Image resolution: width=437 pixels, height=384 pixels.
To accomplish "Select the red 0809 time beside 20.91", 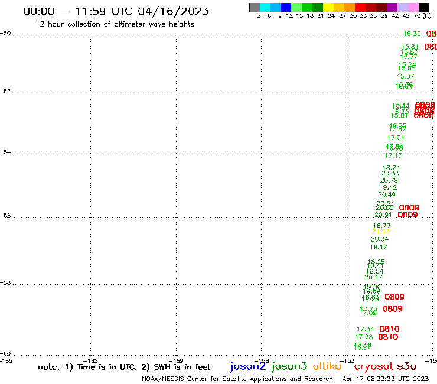I will [407, 214].
